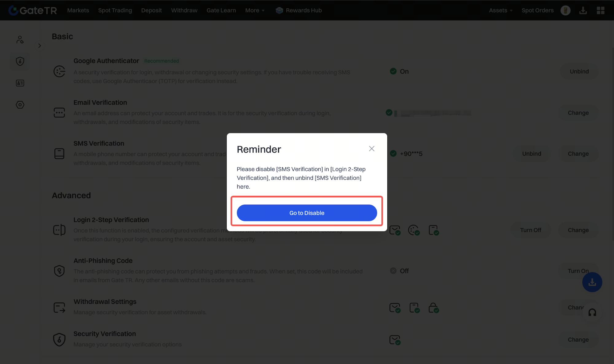Click the user avatar in header

565,10
